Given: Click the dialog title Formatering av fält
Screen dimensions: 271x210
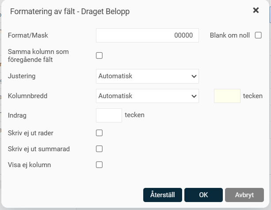Looking at the screenshot, I should tap(70, 11).
